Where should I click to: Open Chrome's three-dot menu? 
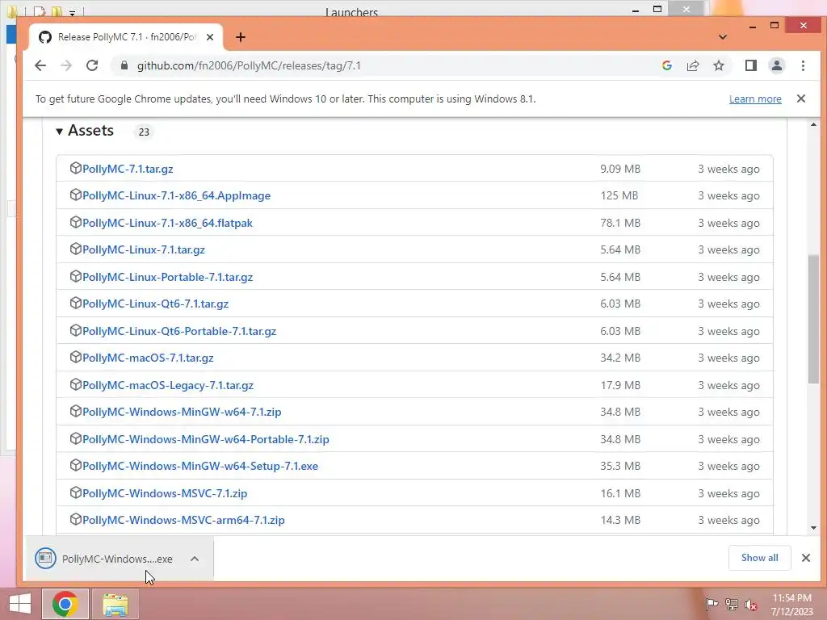coord(803,65)
